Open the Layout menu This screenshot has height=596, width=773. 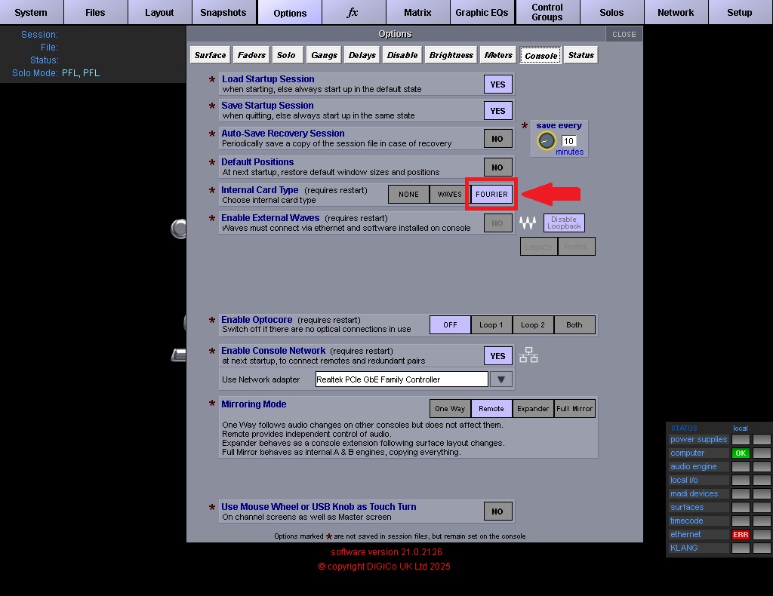159,12
